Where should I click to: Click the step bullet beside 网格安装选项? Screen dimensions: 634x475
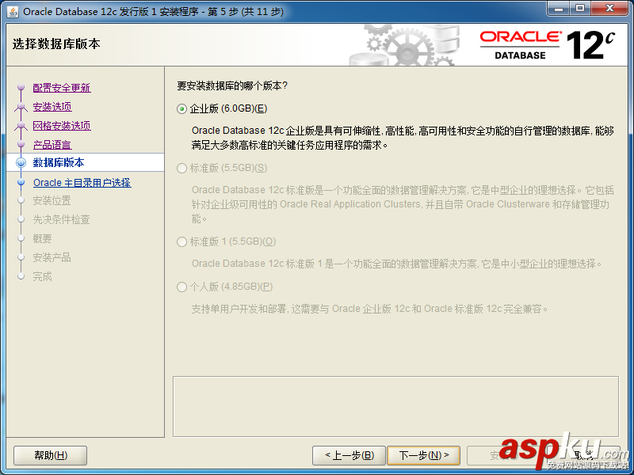tap(21, 126)
